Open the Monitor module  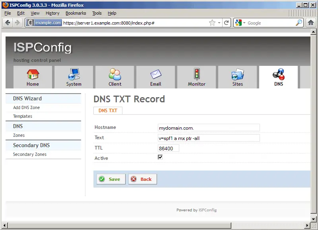coord(196,77)
